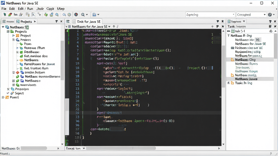Expand the 'NetBaasn' tree node
The height and width of the screenshot is (156, 278).
[14, 81]
